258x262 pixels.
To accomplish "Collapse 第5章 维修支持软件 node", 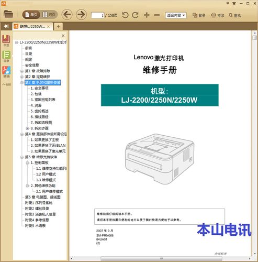I will click(22, 157).
